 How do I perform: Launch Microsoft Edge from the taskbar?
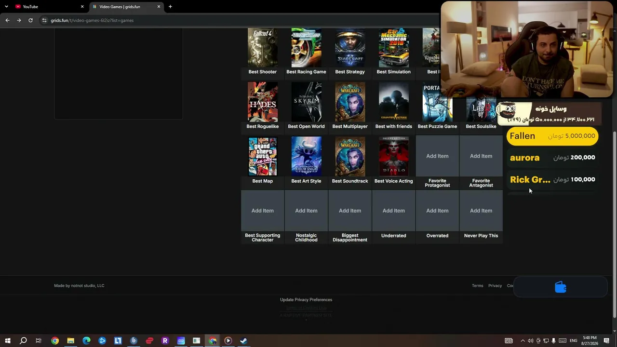tap(86, 341)
